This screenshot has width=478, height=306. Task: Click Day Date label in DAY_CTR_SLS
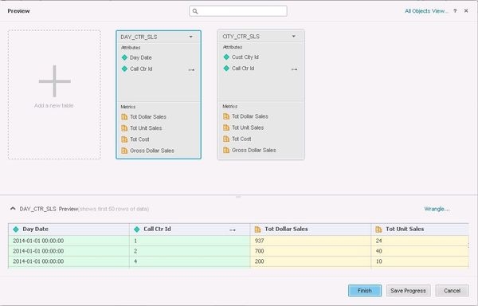141,57
